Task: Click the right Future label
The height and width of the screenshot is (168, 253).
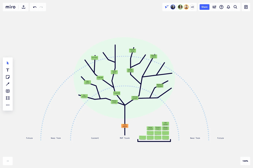Action: click(x=220, y=138)
